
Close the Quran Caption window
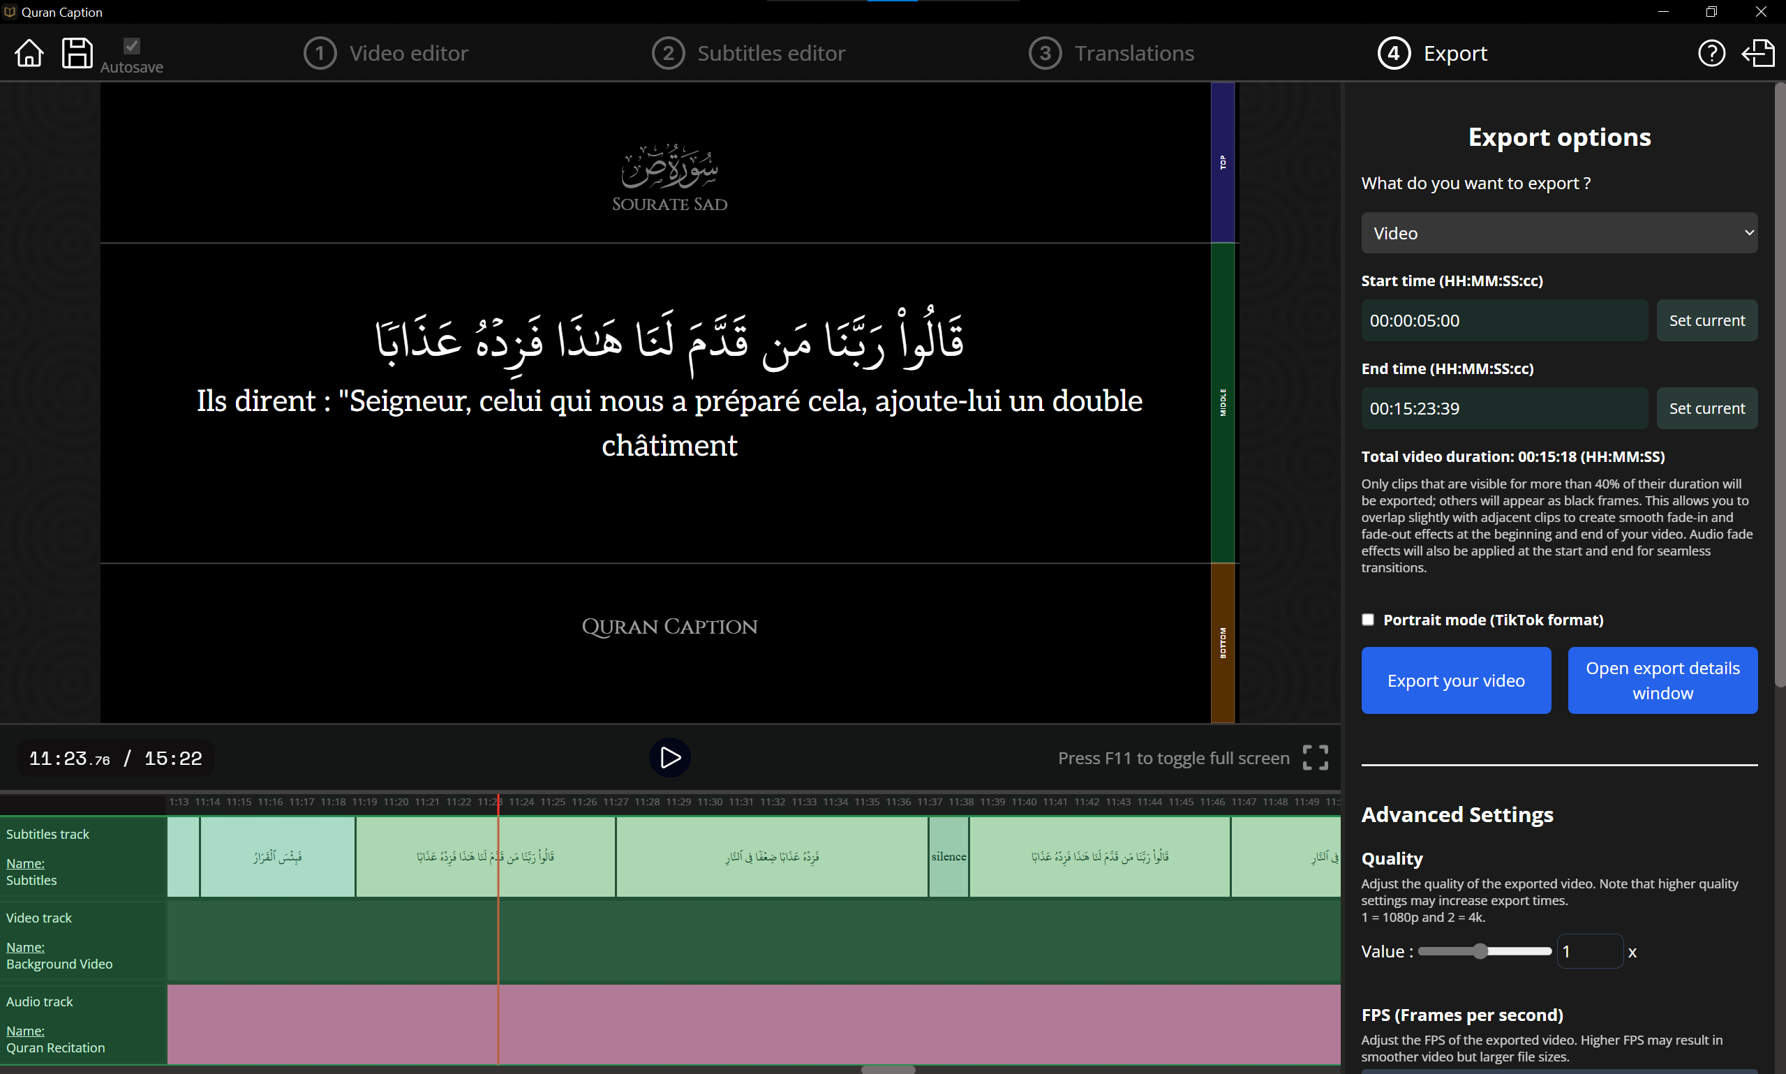point(1761,12)
